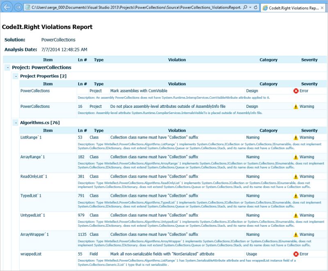Click the Warning icon in ReadOnlyList`1 row
Image resolution: width=328 pixels, height=271 pixels.
[296, 176]
